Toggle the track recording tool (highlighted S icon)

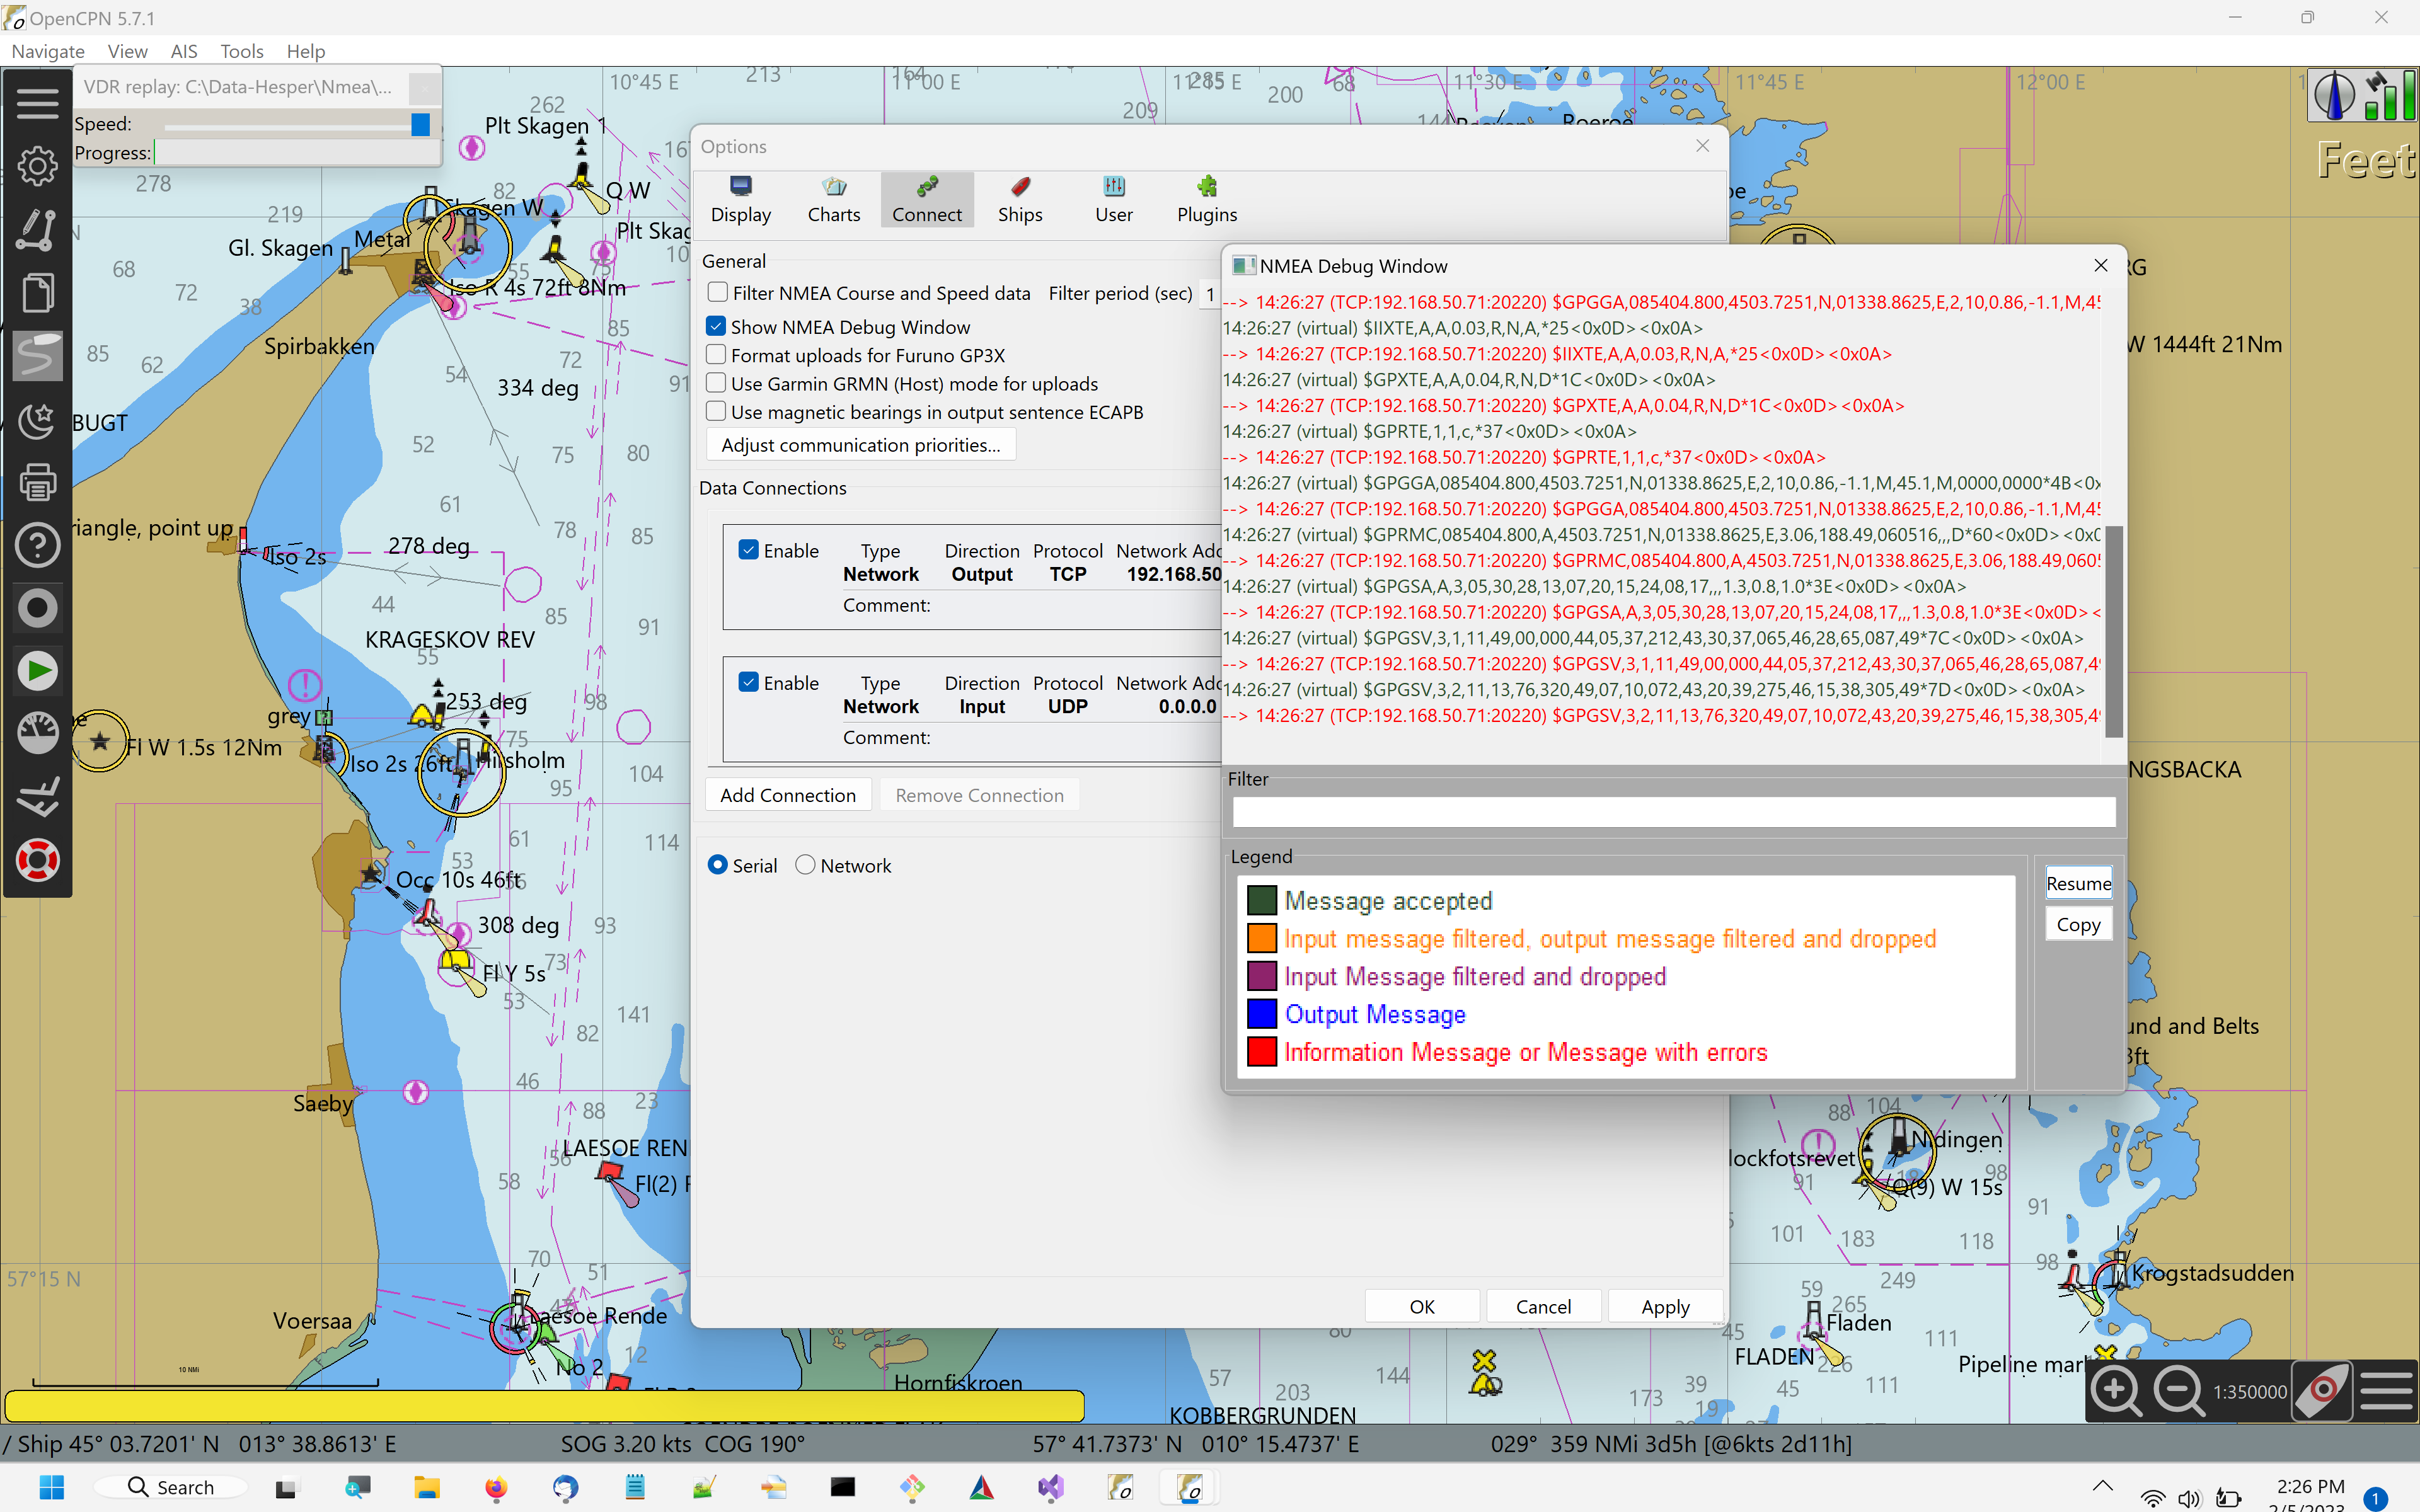coord(37,355)
